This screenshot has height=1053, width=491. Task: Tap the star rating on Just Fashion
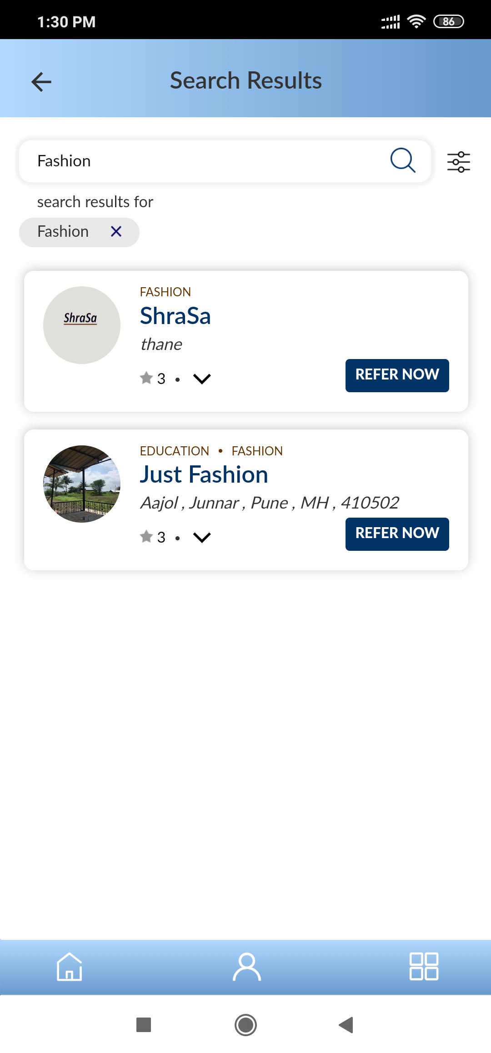coord(153,537)
